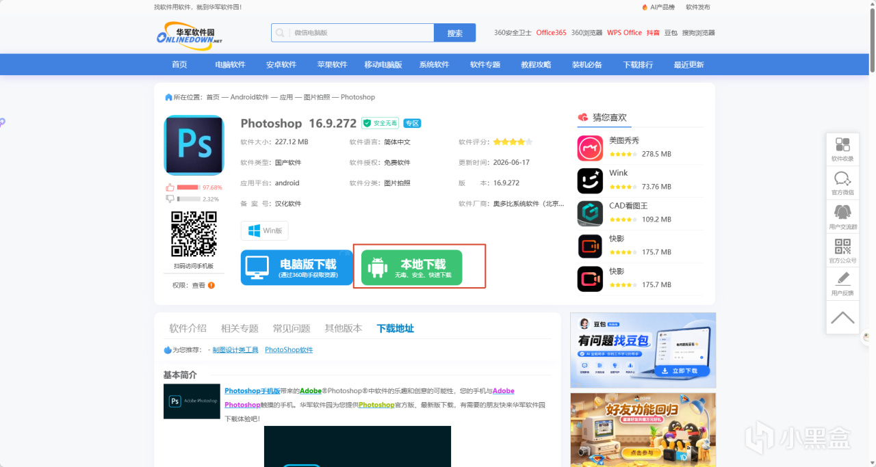Focus the search input field
This screenshot has width=876, height=467.
point(352,33)
